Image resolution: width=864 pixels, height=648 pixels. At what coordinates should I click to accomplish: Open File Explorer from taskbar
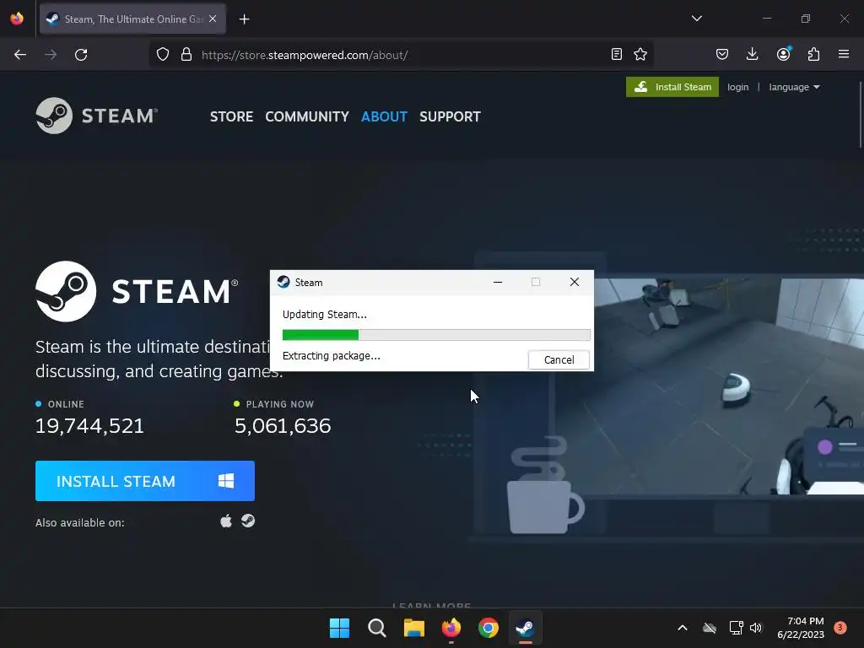click(413, 628)
